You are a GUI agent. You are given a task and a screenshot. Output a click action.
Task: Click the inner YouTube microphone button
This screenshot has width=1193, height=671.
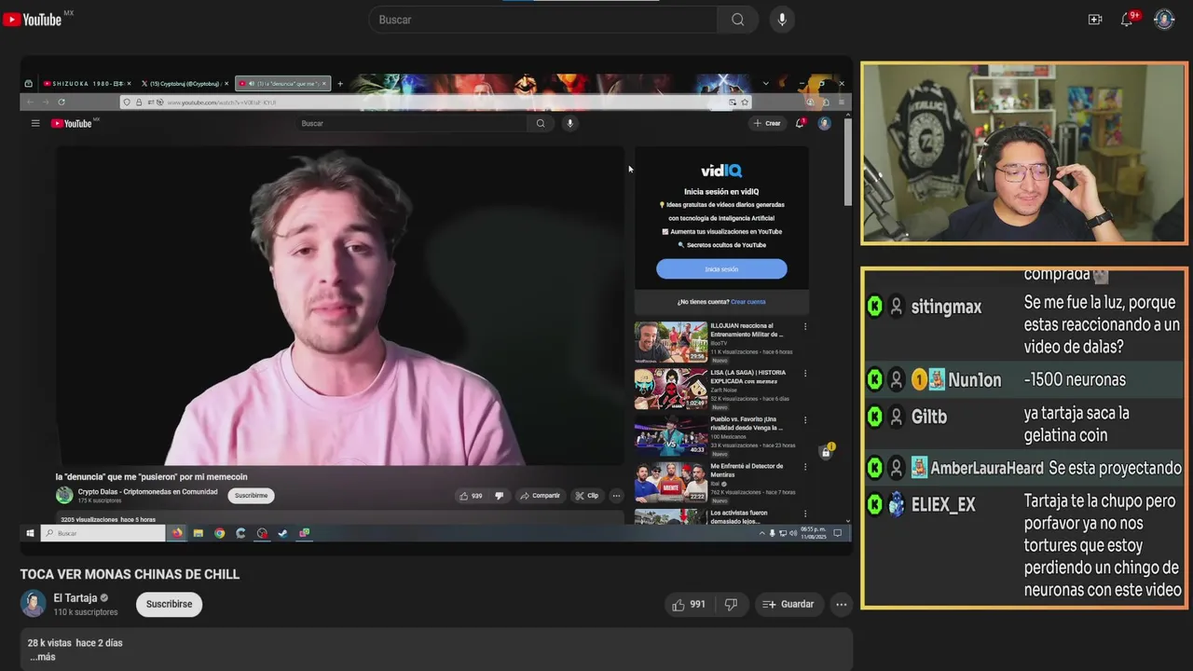click(570, 123)
